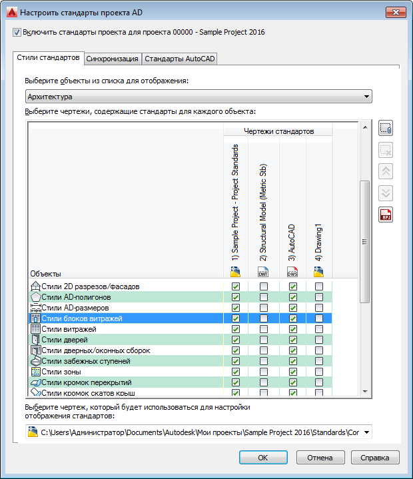Check Drawing1 box for Стили кромок перекрытий
This screenshot has height=479, width=413.
click(x=319, y=382)
